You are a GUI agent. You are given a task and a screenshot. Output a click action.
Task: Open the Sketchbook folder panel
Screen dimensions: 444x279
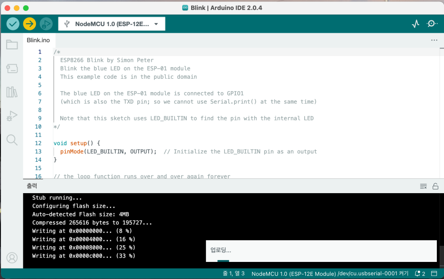click(12, 45)
